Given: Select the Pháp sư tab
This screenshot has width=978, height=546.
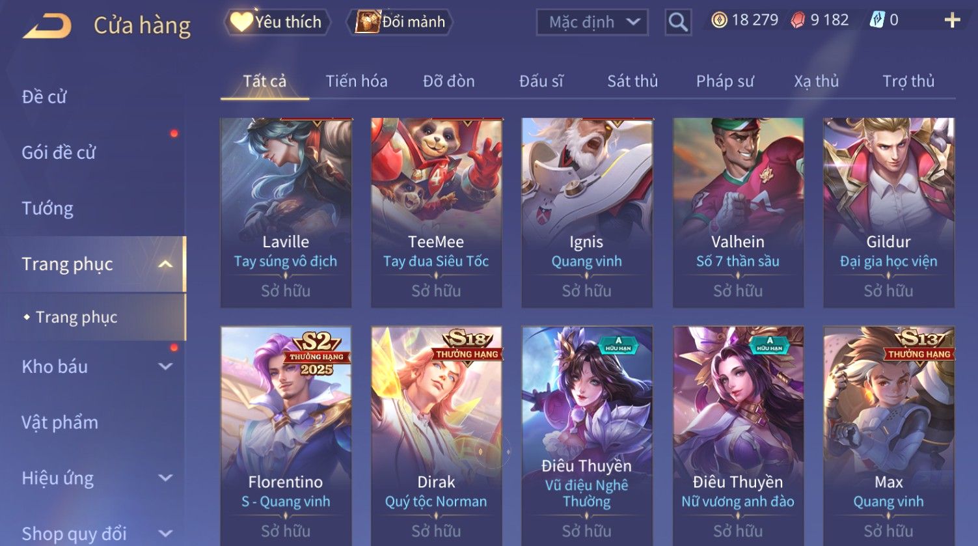Looking at the screenshot, I should coord(725,81).
